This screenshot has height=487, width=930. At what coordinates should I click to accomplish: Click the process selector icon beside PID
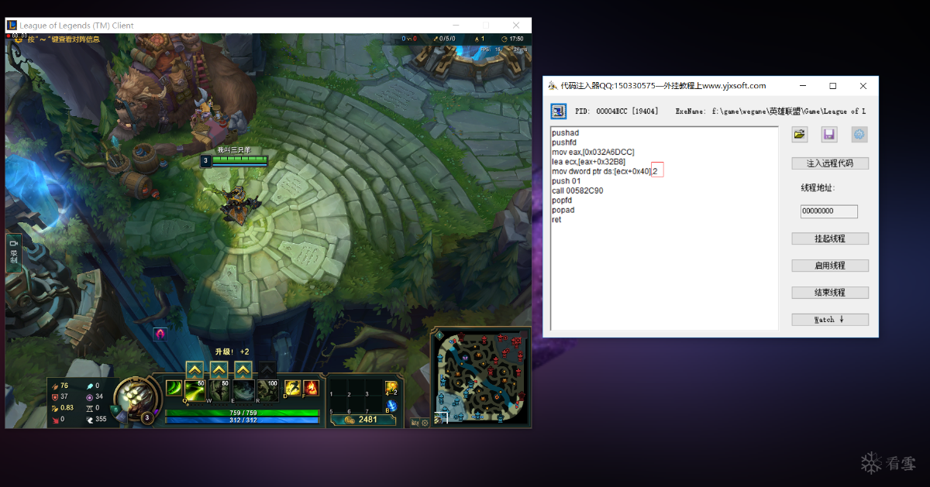[558, 111]
